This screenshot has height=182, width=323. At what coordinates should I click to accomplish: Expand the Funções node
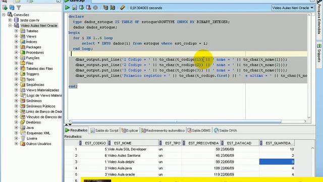coord(16,58)
